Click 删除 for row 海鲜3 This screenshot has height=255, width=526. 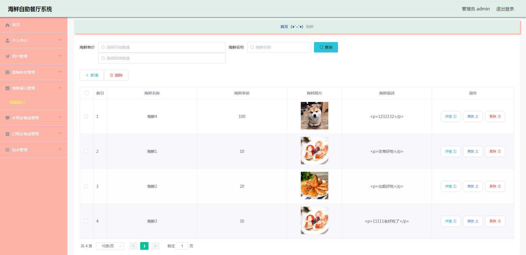tap(495, 221)
